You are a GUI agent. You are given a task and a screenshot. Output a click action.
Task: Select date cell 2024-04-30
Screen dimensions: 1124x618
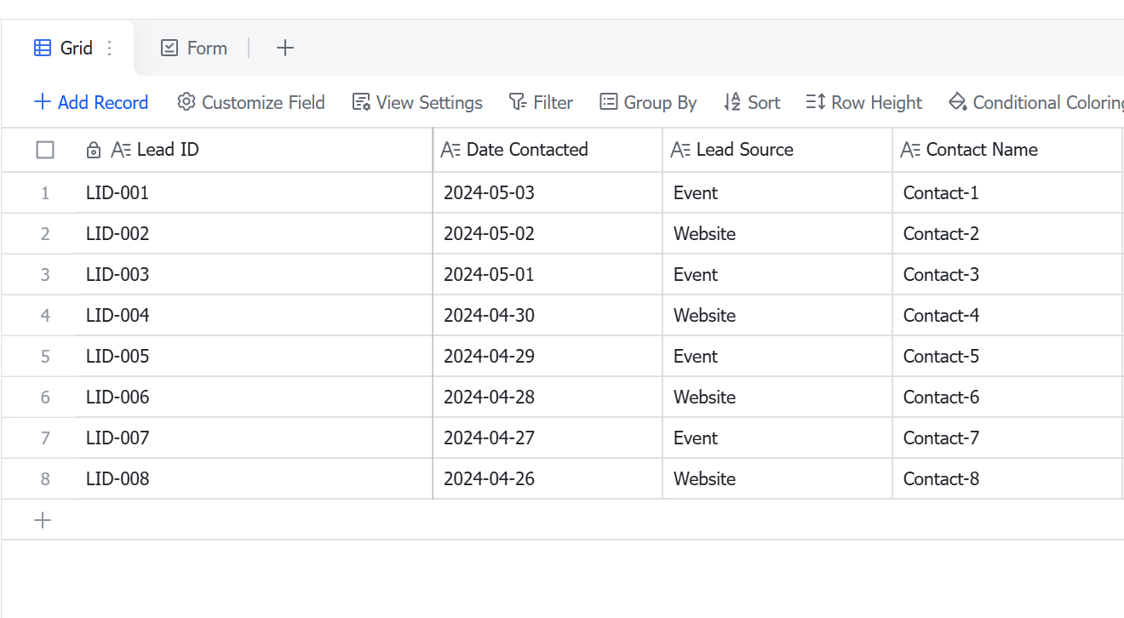[x=548, y=315]
